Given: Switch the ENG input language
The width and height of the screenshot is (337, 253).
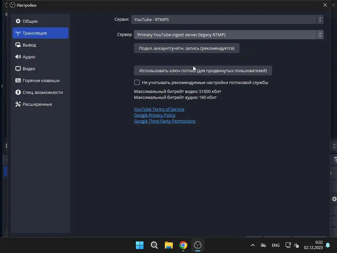Looking at the screenshot, I should (x=276, y=245).
